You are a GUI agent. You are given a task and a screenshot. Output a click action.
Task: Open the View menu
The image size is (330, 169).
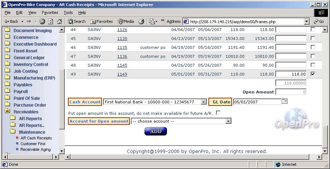(32, 12)
